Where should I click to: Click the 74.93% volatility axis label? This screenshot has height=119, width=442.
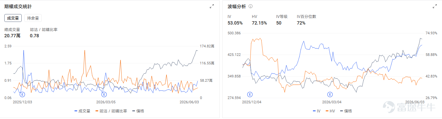click(x=431, y=33)
